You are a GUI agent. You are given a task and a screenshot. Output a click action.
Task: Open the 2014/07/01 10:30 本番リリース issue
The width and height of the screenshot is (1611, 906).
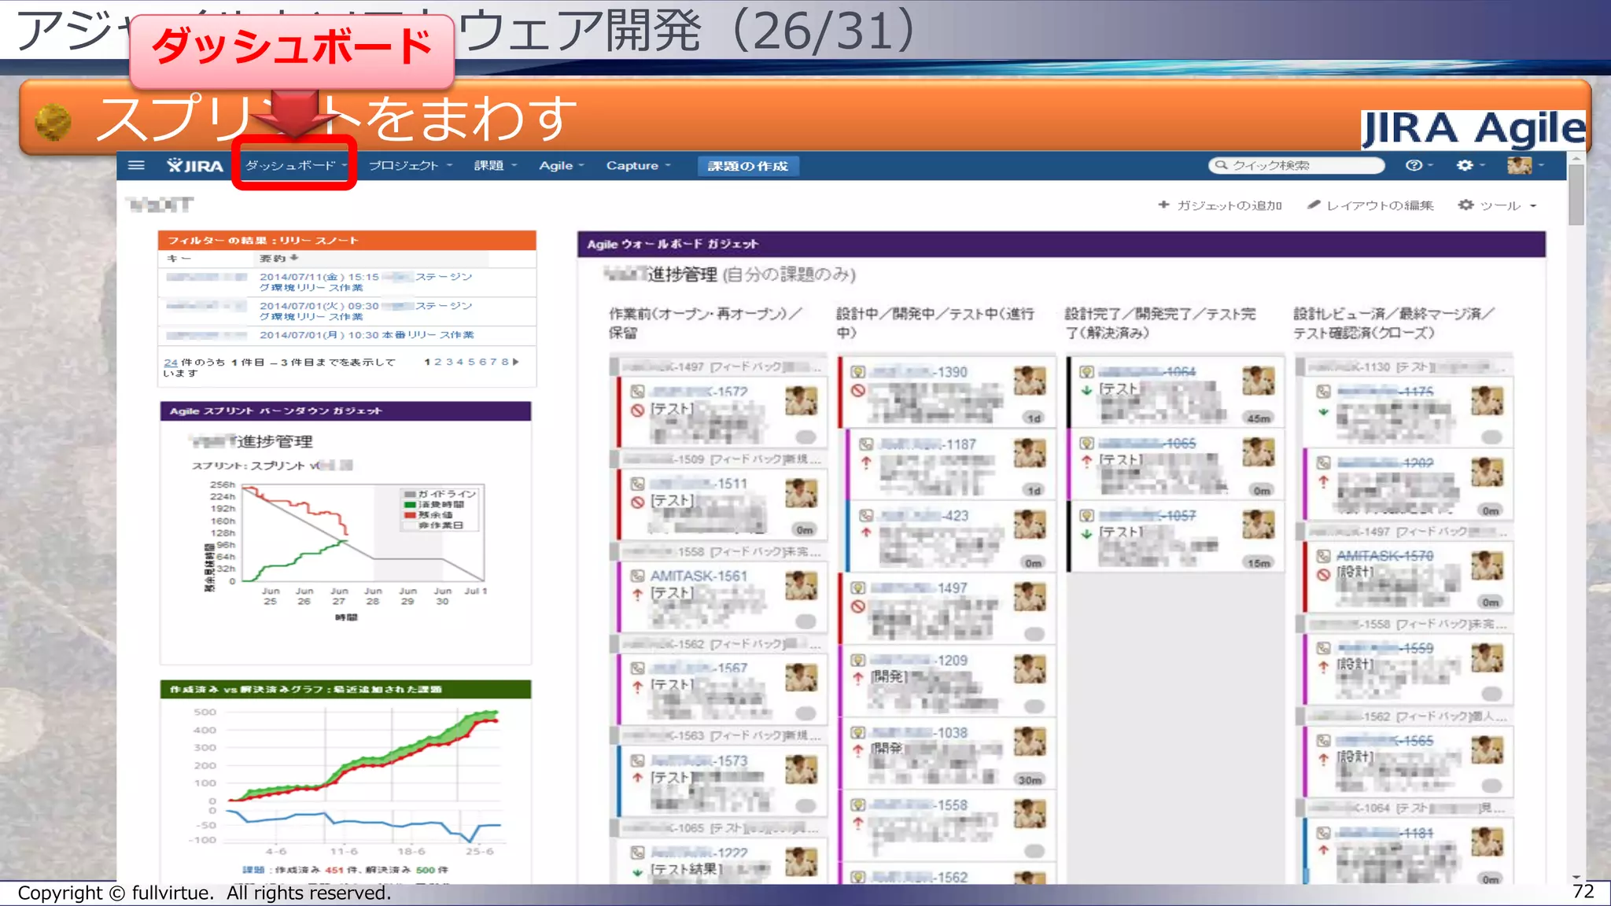[367, 335]
